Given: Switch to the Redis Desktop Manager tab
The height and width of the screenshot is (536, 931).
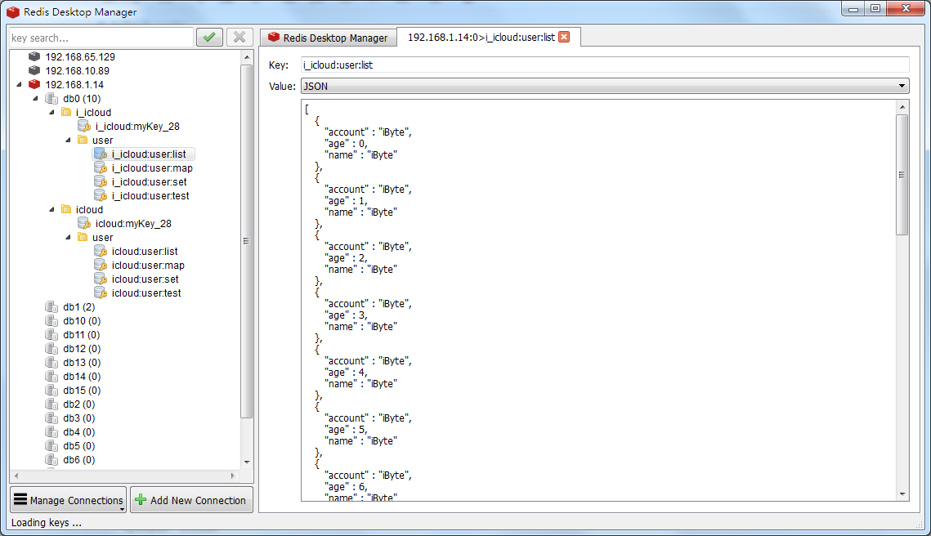Looking at the screenshot, I should 329,38.
